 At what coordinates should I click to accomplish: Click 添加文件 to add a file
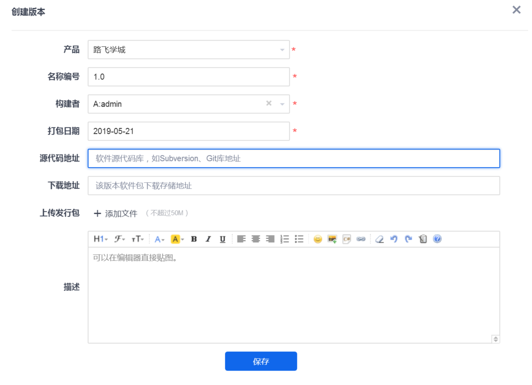click(x=117, y=214)
